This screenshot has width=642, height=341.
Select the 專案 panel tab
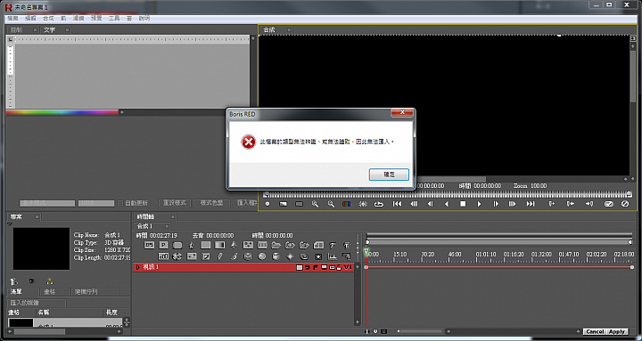(16, 216)
